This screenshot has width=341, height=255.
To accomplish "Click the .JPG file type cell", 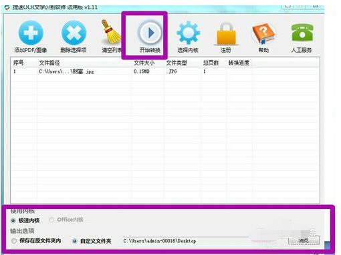I will point(171,71).
